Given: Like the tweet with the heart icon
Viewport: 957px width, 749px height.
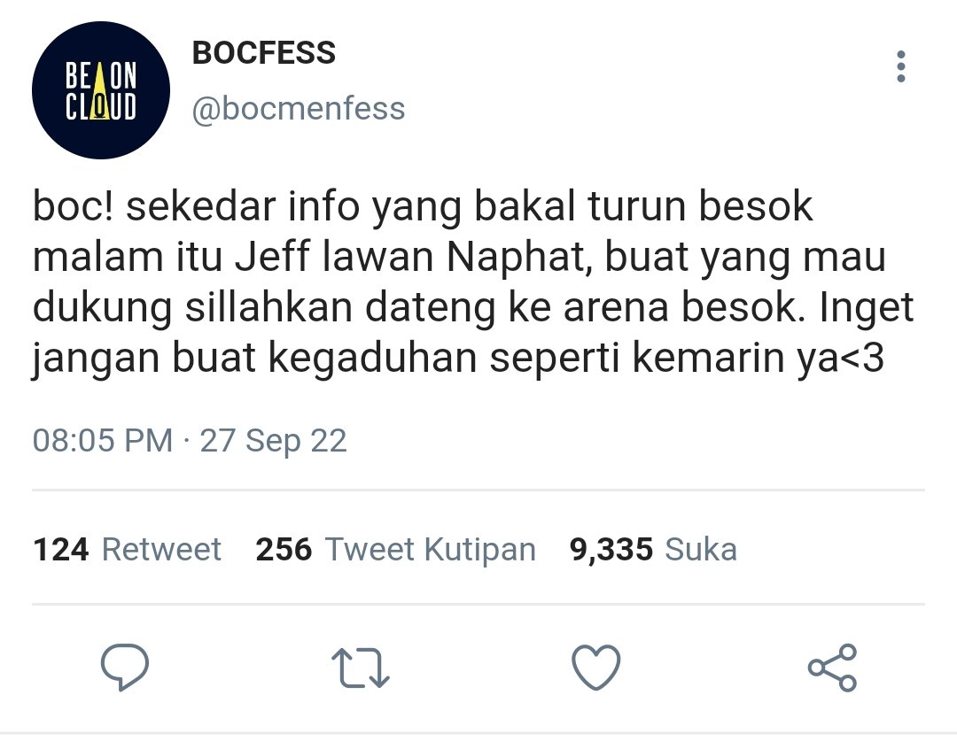Looking at the screenshot, I should pyautogui.click(x=596, y=667).
